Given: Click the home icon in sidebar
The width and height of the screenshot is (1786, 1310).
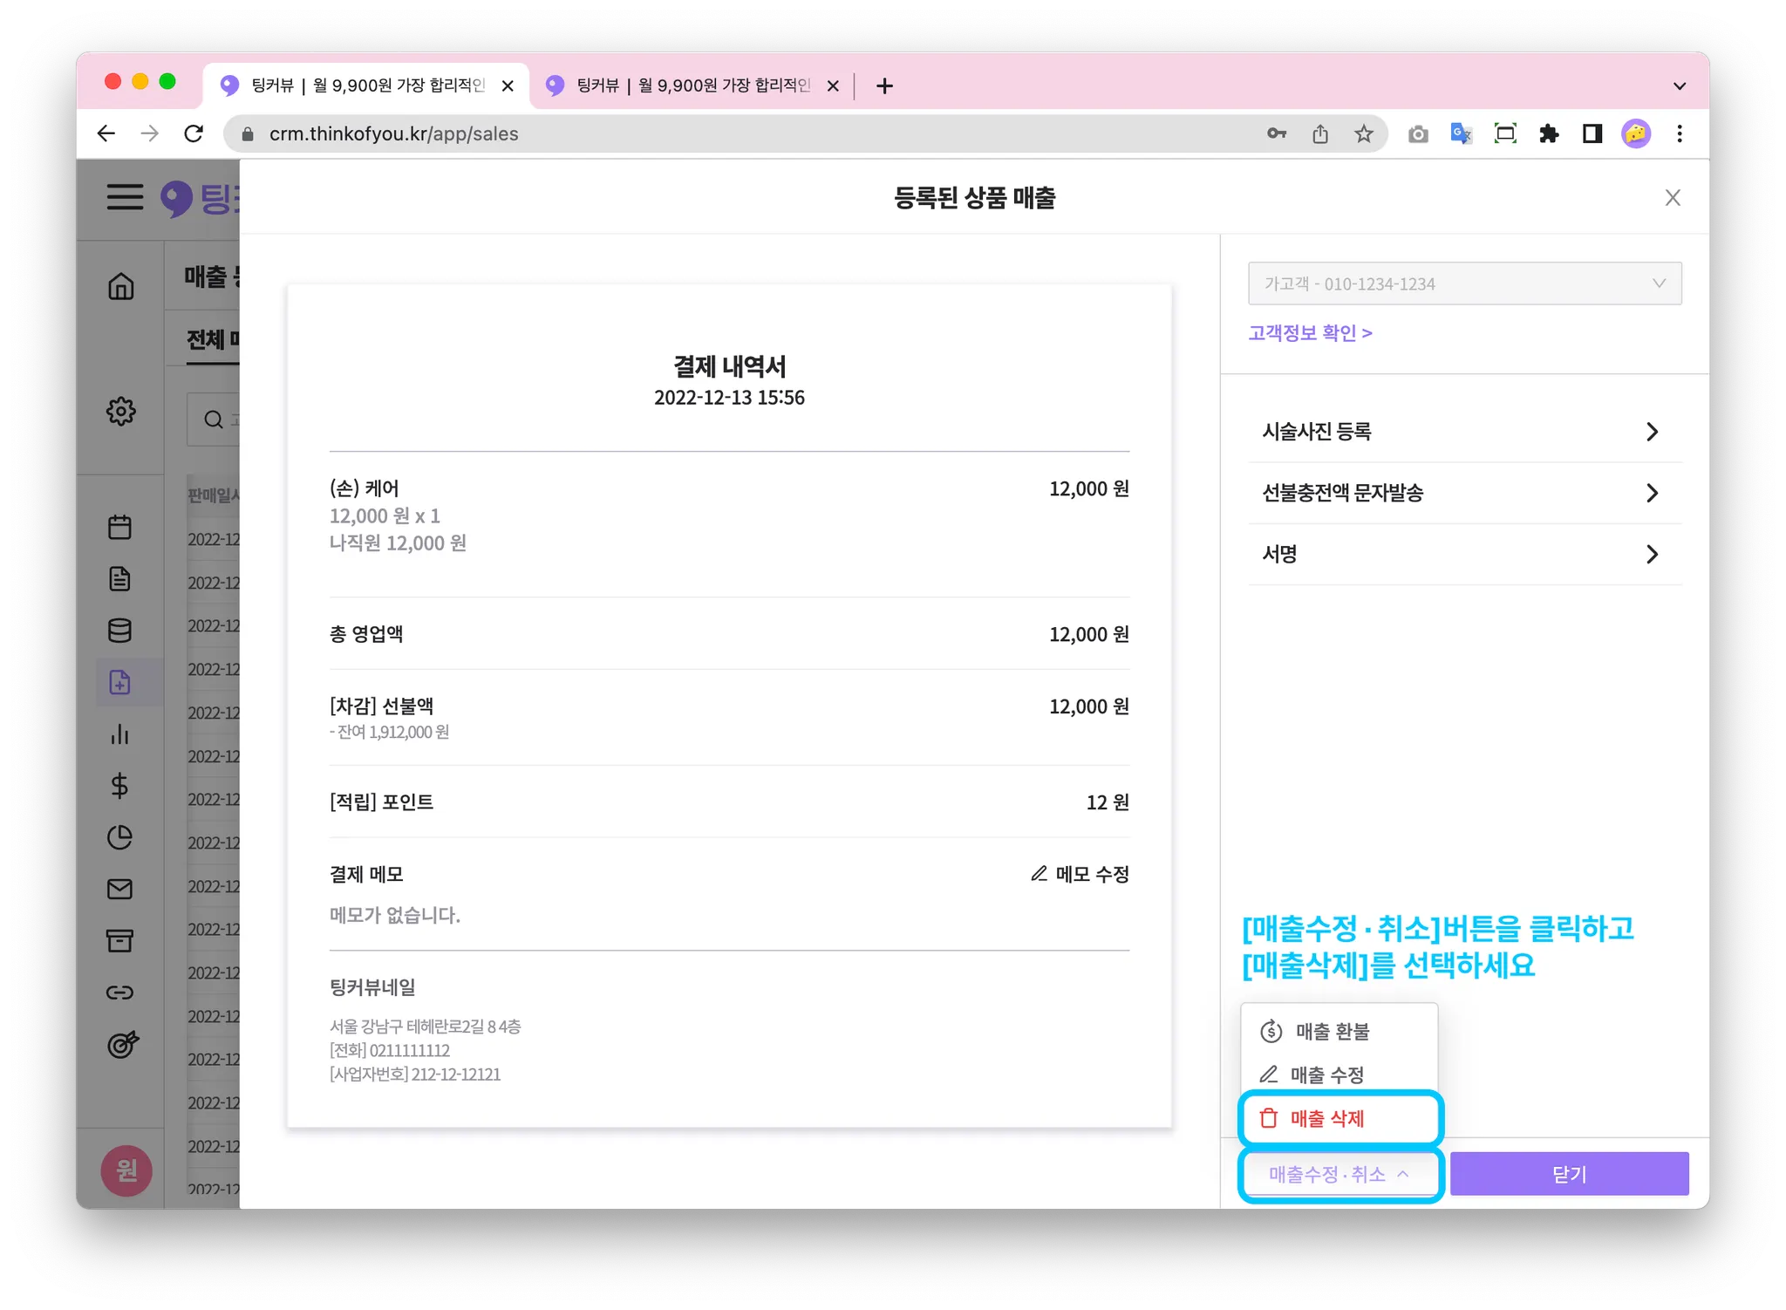Looking at the screenshot, I should [121, 286].
